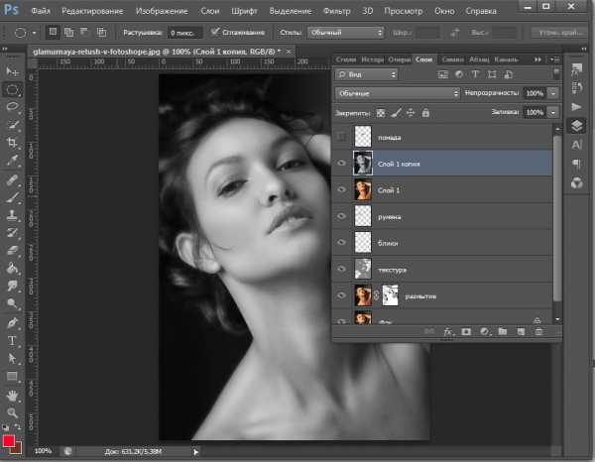Select the Elliptical Marquee tool in the toolbox
This screenshot has width=595, height=462.
(12, 89)
